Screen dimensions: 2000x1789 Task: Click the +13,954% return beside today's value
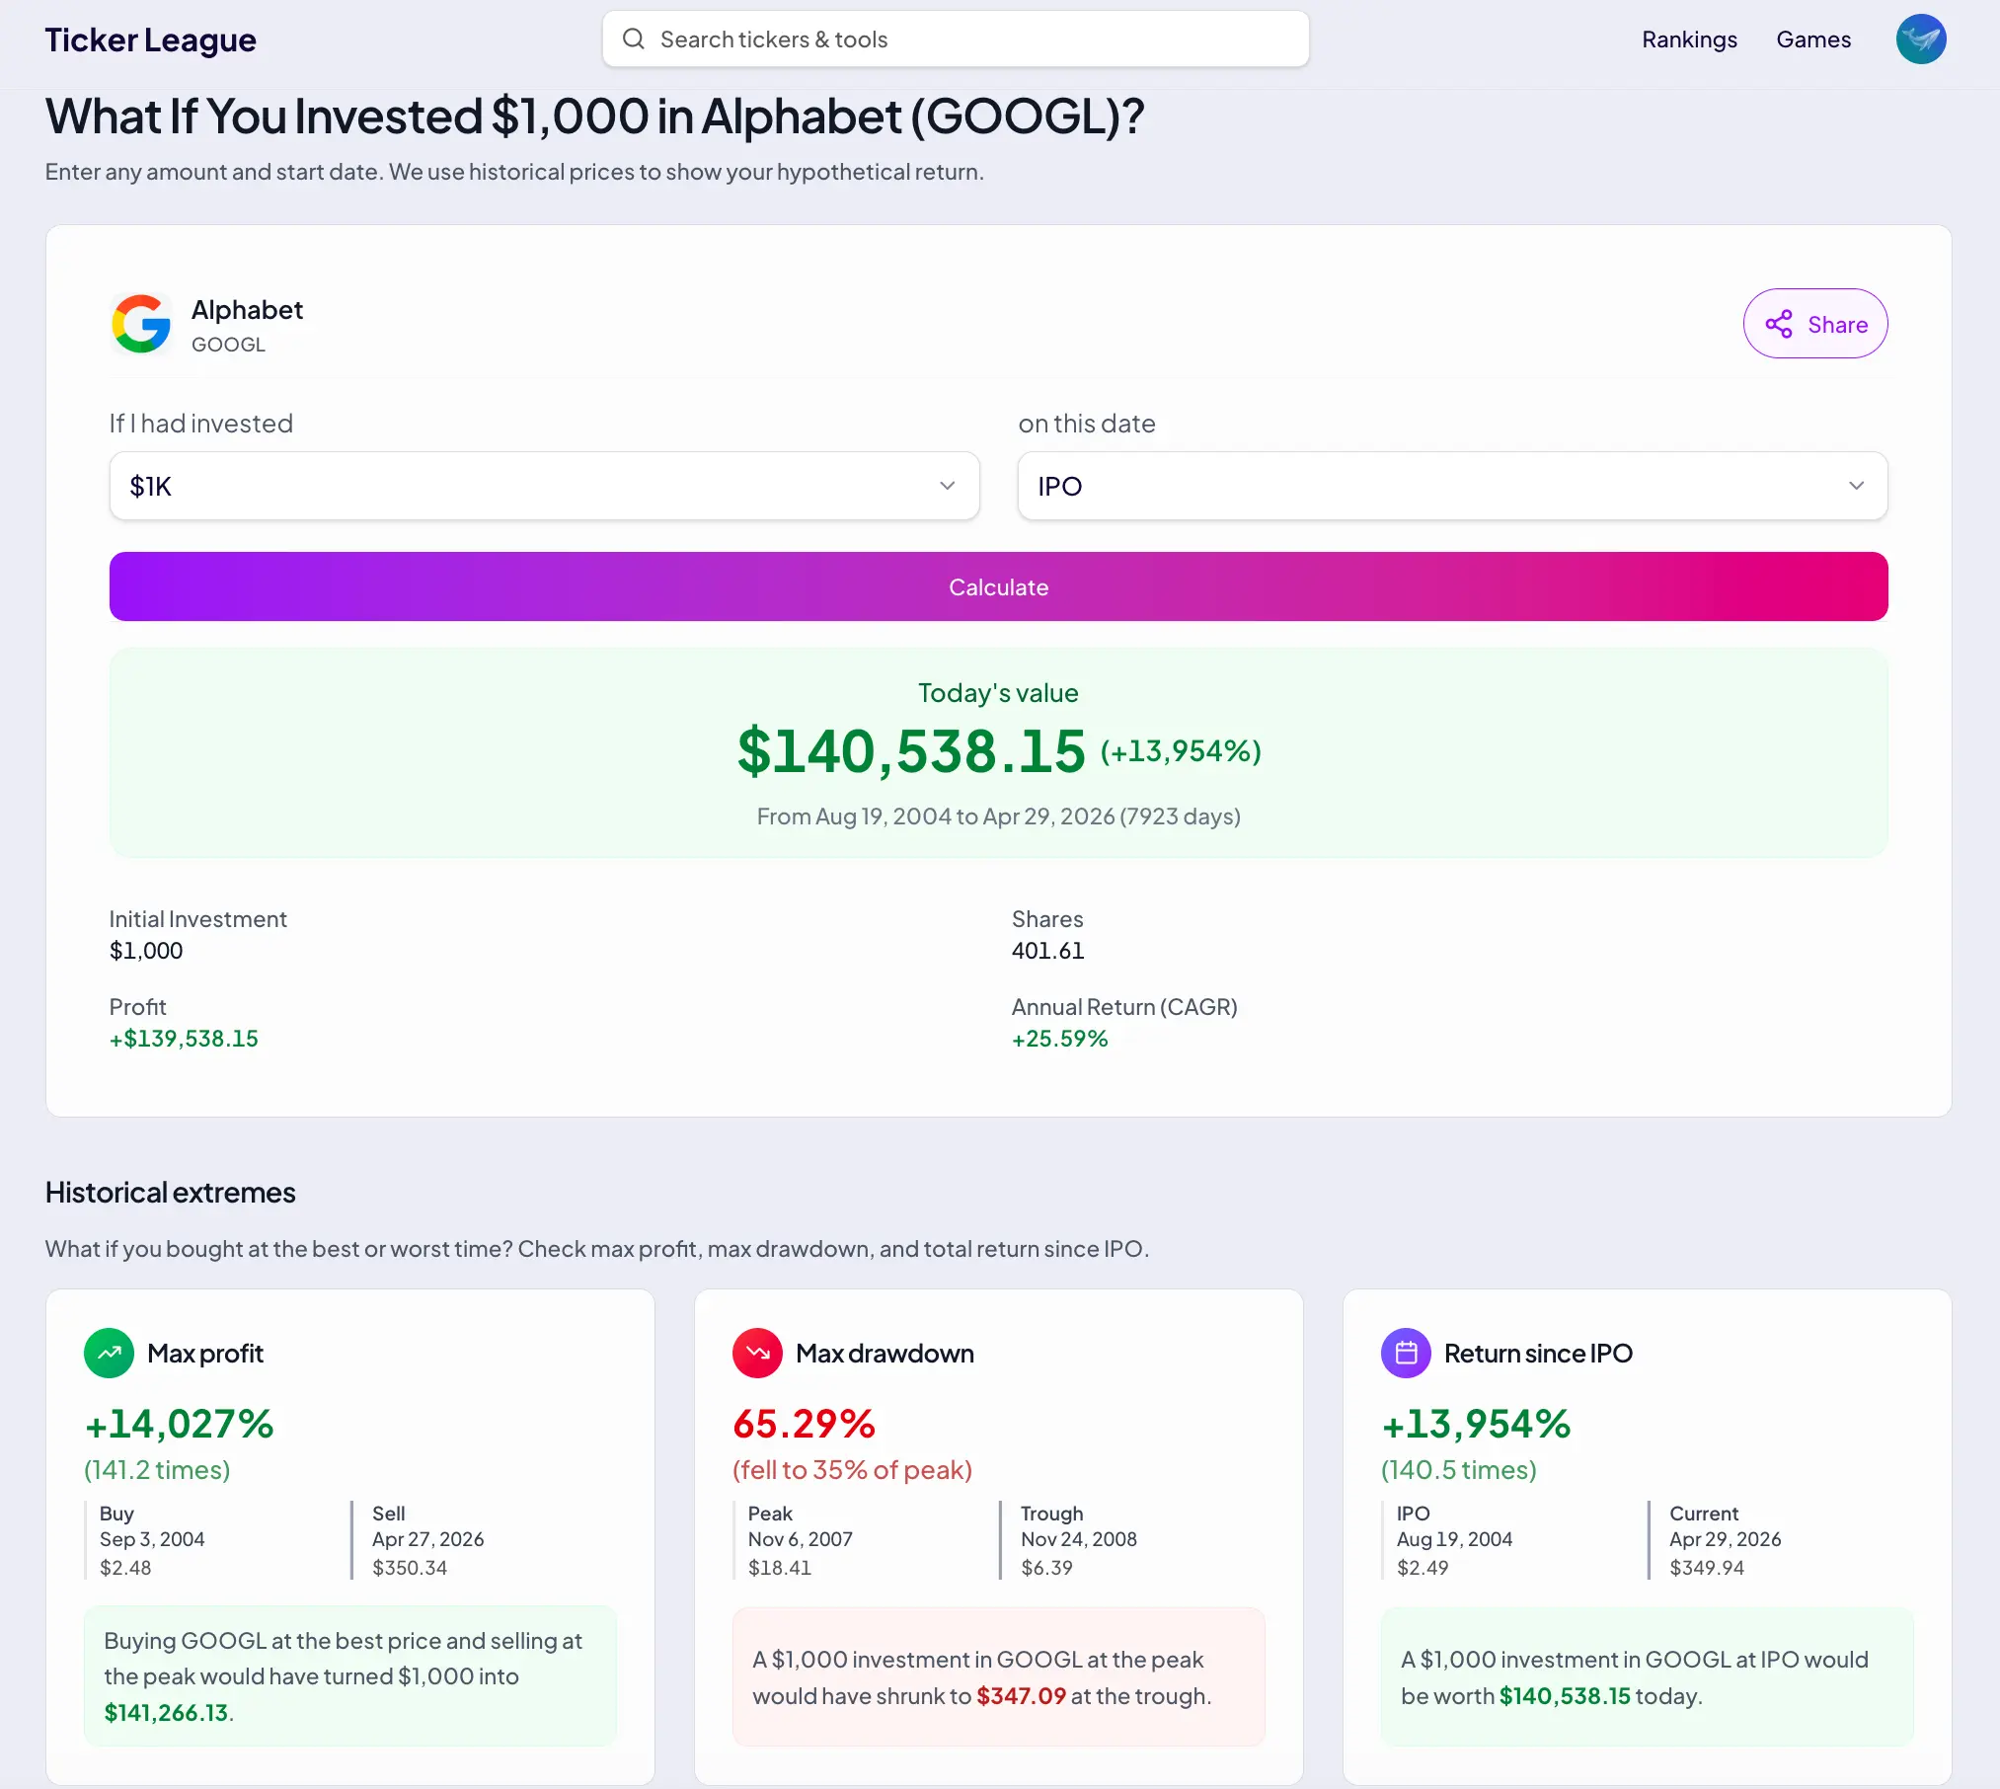[1181, 751]
